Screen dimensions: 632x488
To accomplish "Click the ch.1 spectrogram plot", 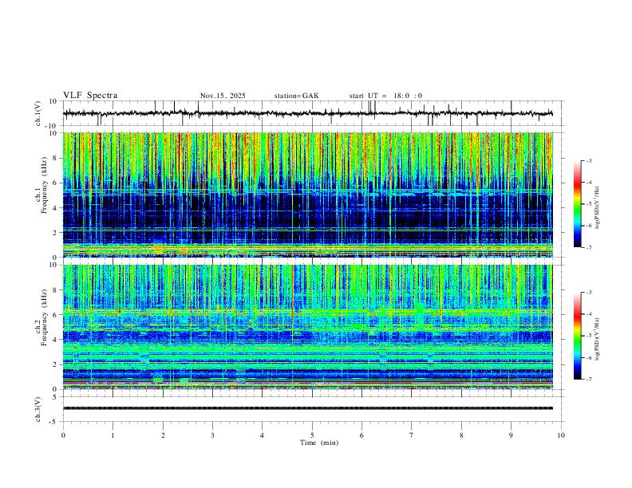I will [x=307, y=195].
